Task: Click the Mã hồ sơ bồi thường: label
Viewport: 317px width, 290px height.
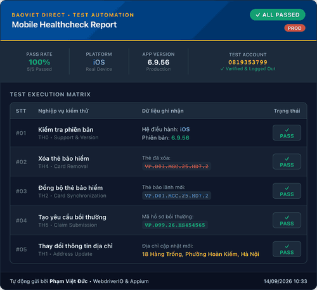Action: (x=167, y=217)
